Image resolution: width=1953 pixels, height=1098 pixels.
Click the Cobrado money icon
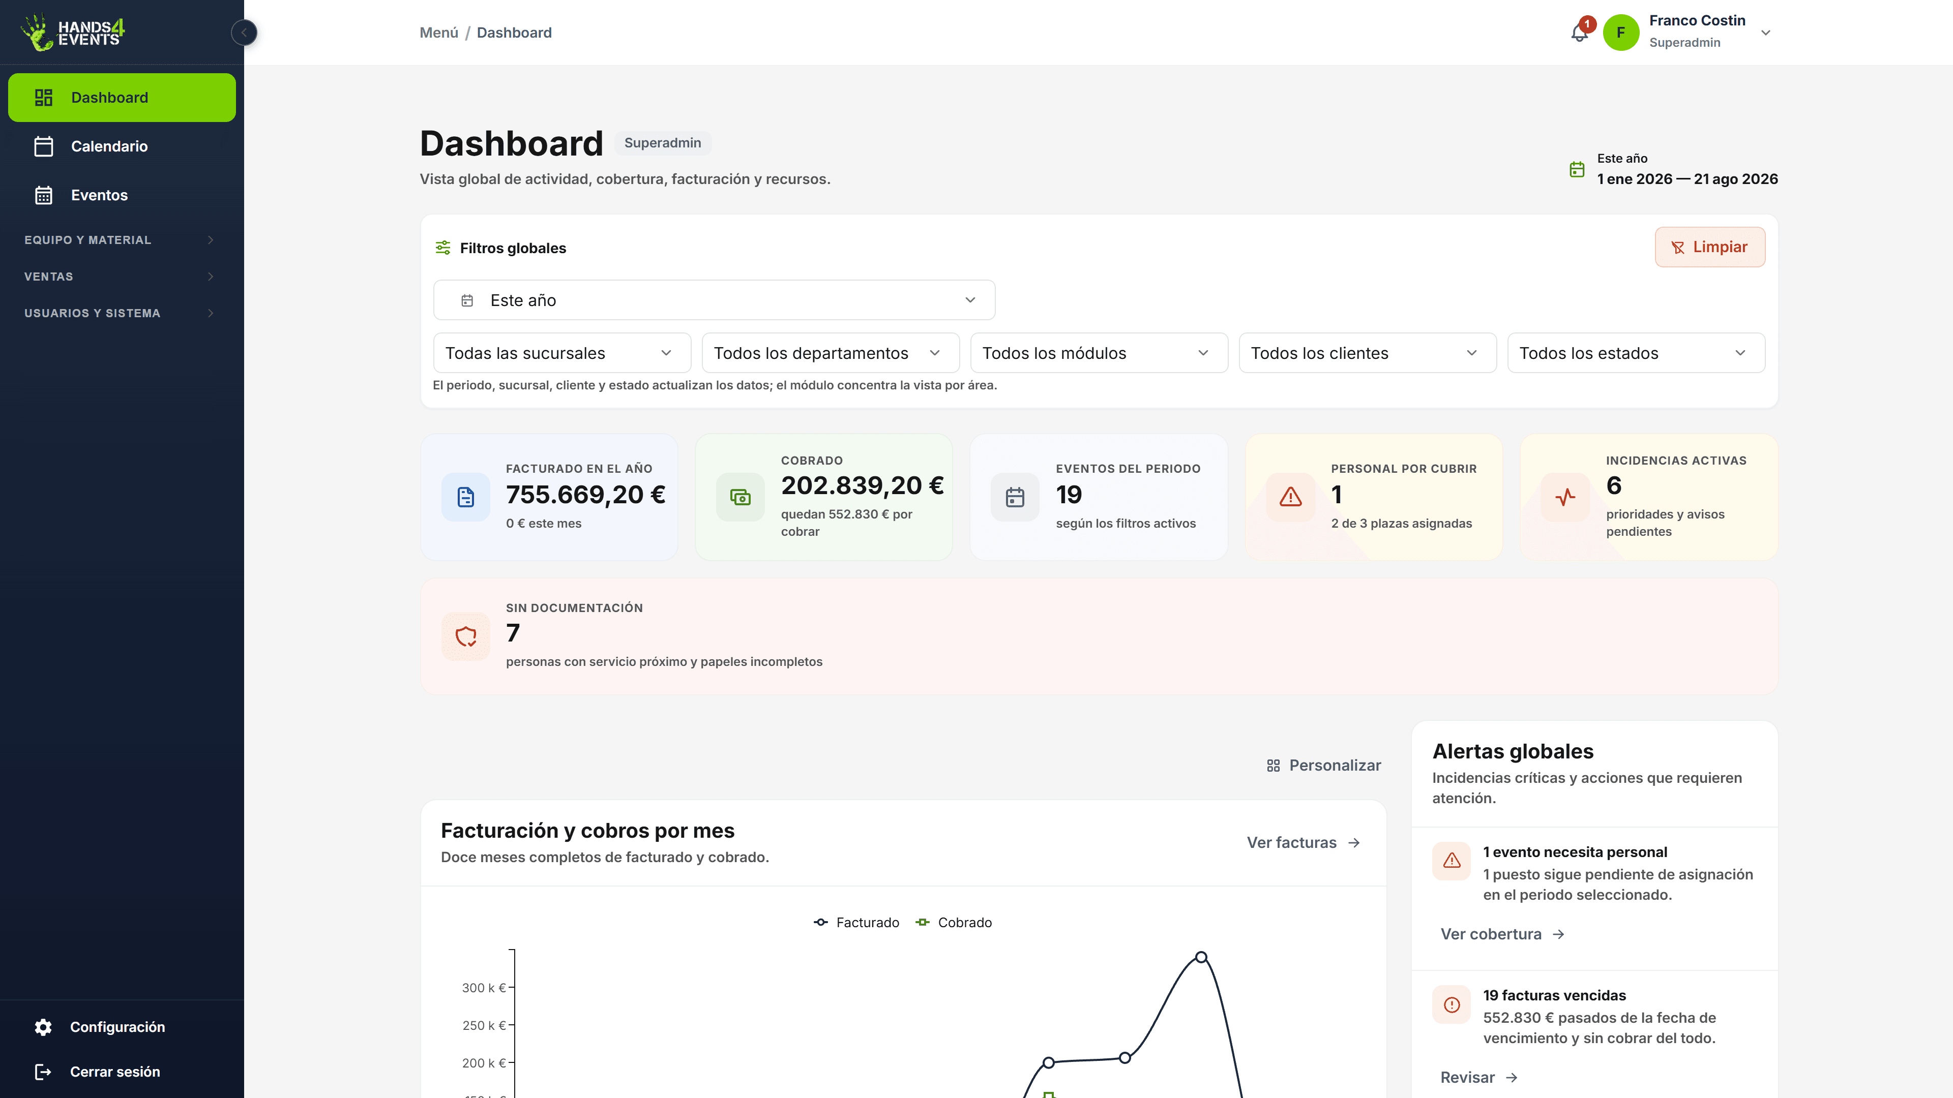click(x=741, y=497)
